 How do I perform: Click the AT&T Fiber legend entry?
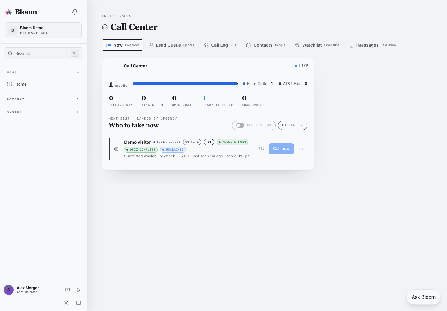[293, 84]
